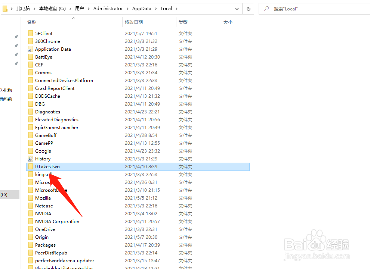Click the 360Chrome folder icon
Screen dimensions: 370x269
30,41
